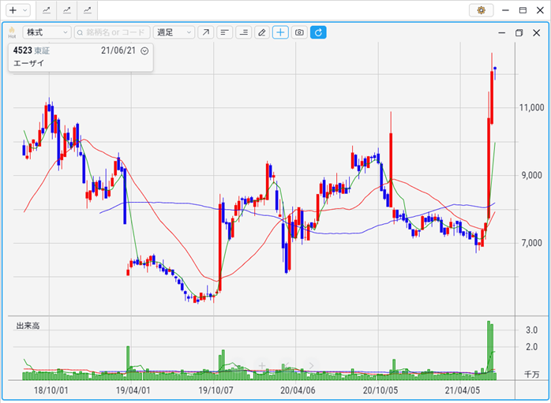Minimize the inner chart panel
The image size is (551, 403).
[x=502, y=32]
